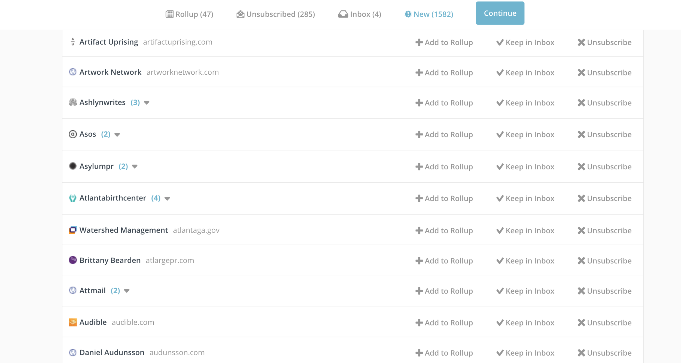Add Atlantabirthcenter to Rollup
This screenshot has height=363, width=681.
coord(444,199)
